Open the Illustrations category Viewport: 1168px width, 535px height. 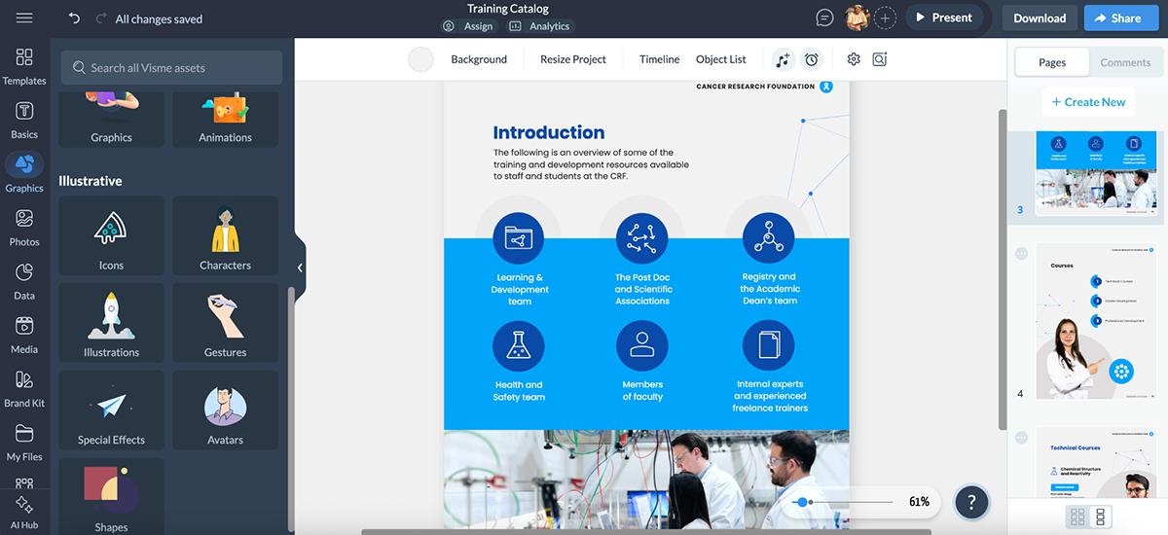[x=111, y=323]
